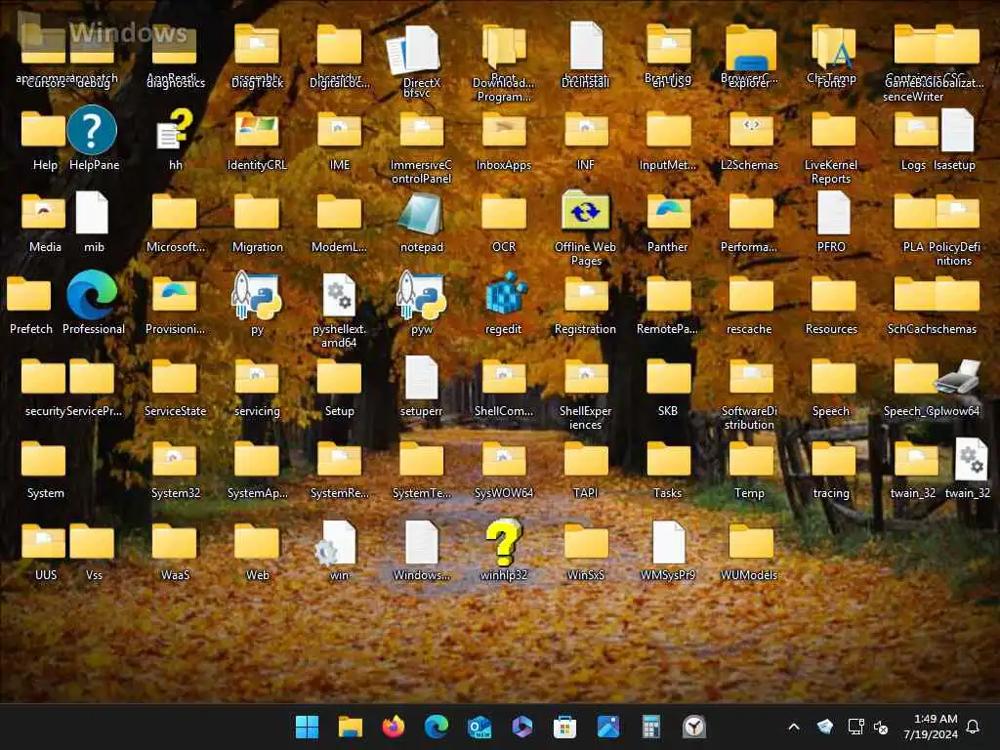Select the setuperr log file
This screenshot has width=1000, height=750.
(x=421, y=378)
